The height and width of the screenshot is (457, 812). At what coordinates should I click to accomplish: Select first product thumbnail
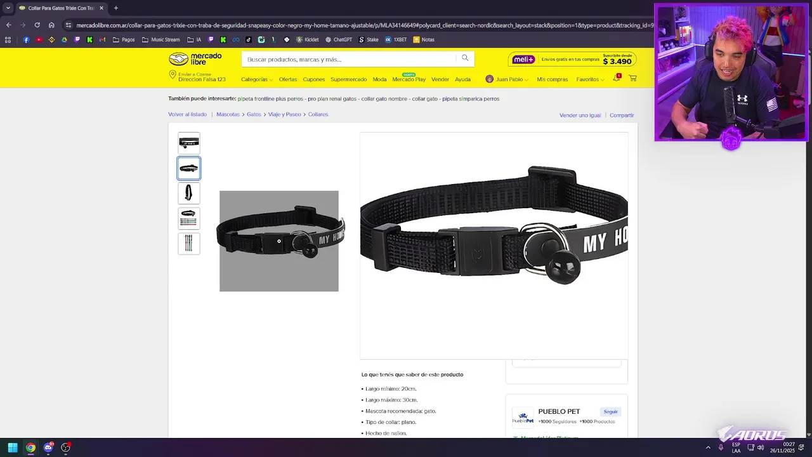(x=189, y=143)
